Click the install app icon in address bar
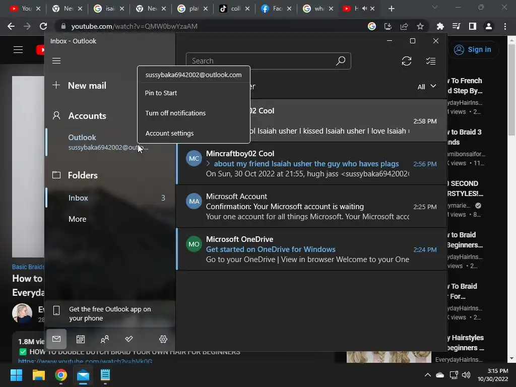 tap(388, 26)
